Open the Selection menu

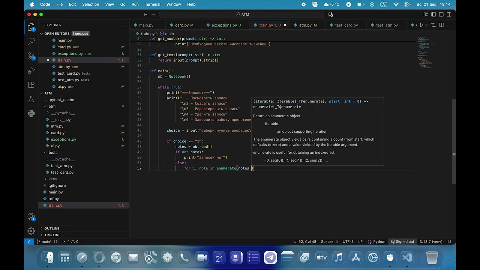coord(90,4)
